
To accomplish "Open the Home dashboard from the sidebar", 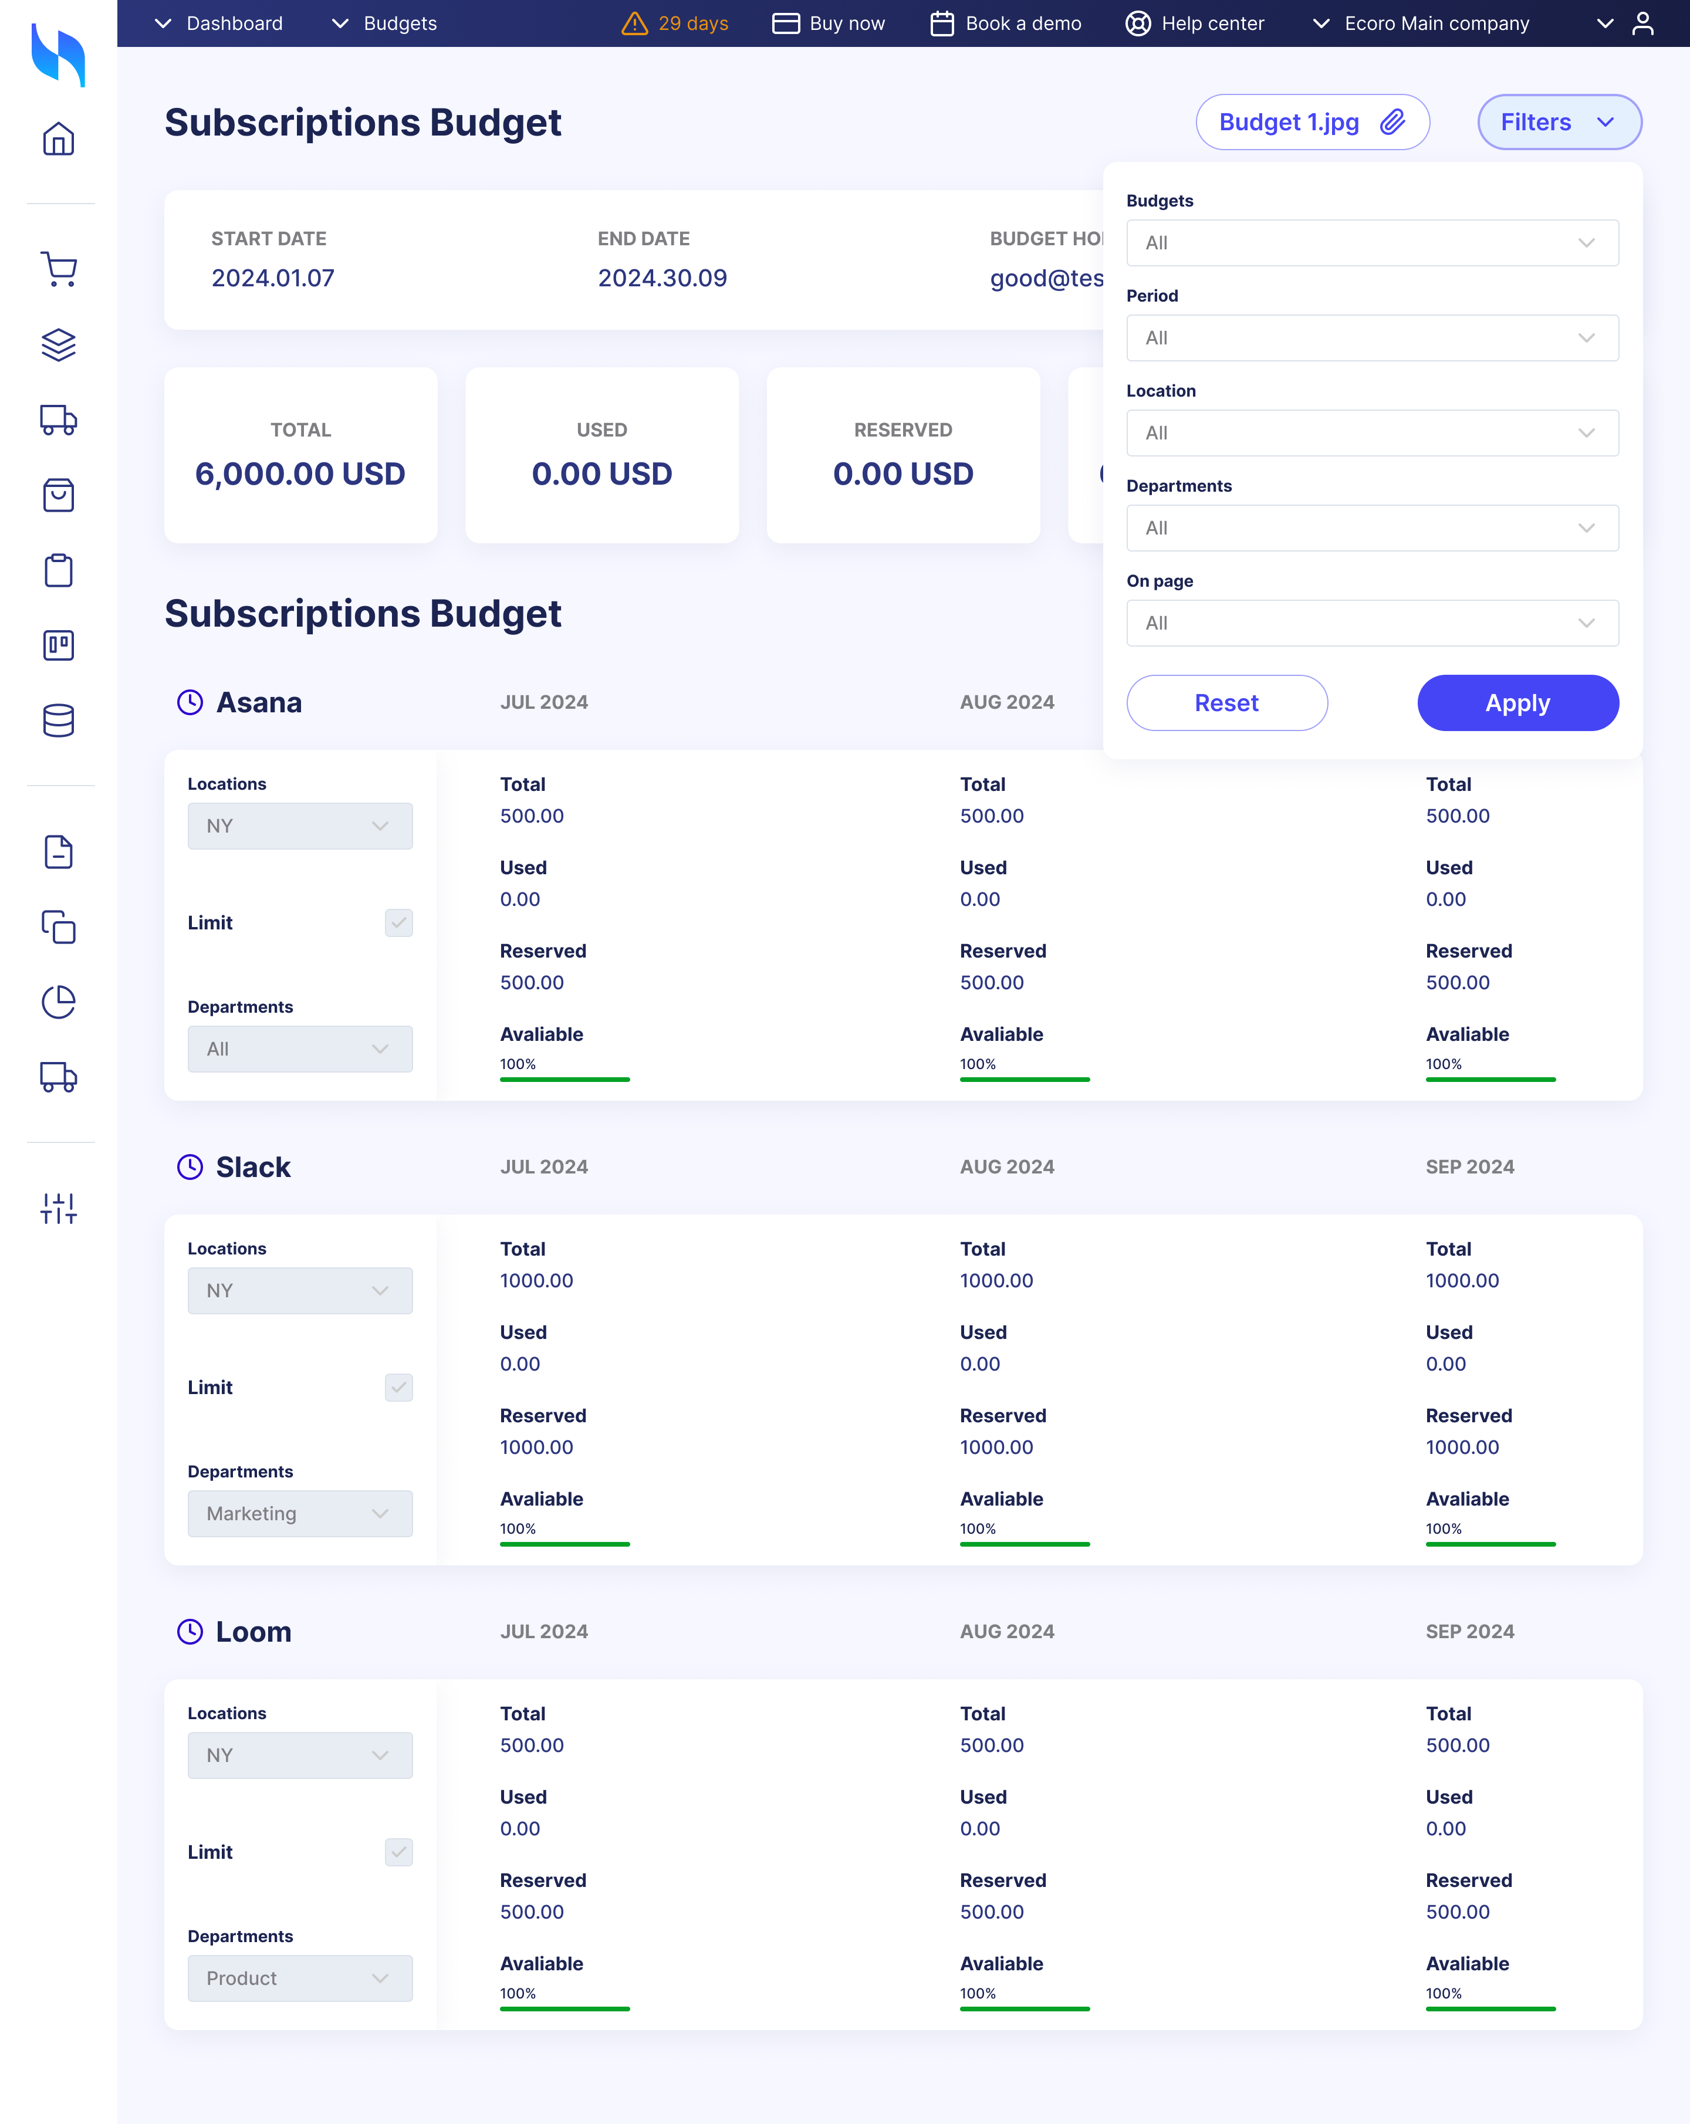I will (58, 138).
